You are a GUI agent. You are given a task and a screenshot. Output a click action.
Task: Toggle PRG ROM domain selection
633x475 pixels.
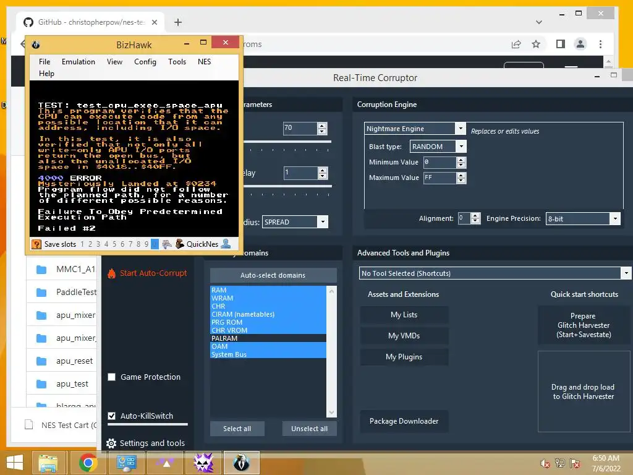[x=268, y=322]
